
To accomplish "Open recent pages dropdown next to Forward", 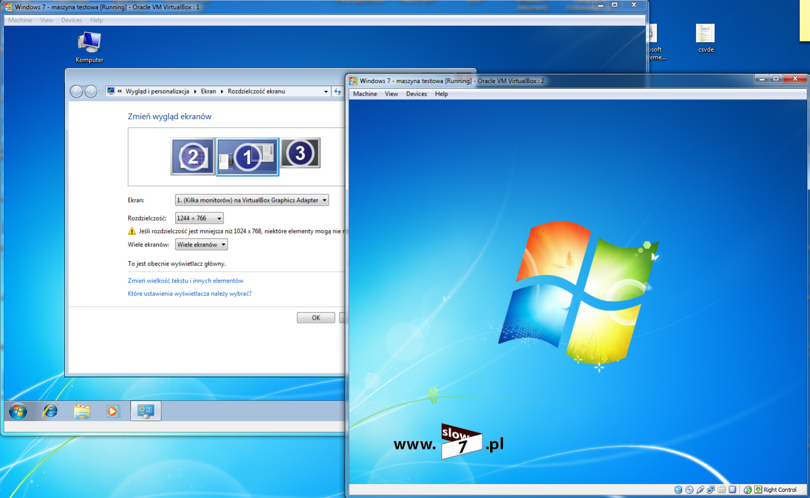I will 101,92.
